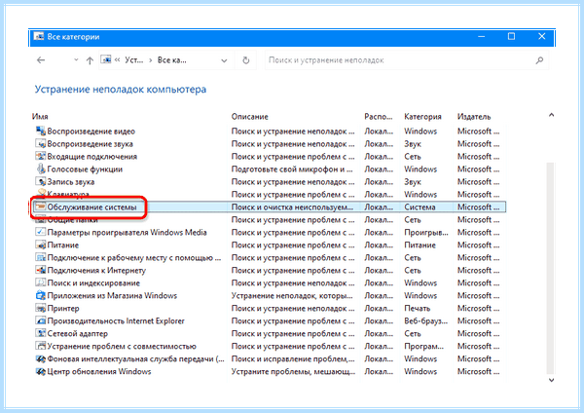Click the Устранение неполадок компьютера heading
Image resolution: width=584 pixels, height=413 pixels.
[121, 90]
